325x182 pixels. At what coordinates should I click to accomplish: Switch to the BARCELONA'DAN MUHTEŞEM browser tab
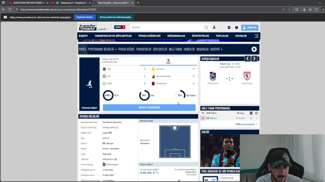click(28, 3)
